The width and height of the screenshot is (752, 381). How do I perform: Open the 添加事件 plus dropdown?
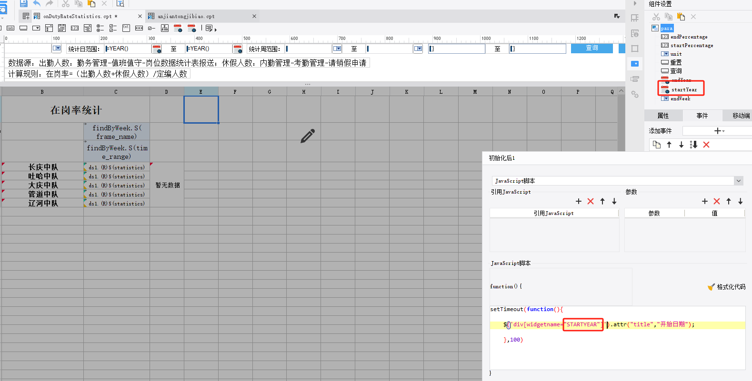pyautogui.click(x=719, y=131)
